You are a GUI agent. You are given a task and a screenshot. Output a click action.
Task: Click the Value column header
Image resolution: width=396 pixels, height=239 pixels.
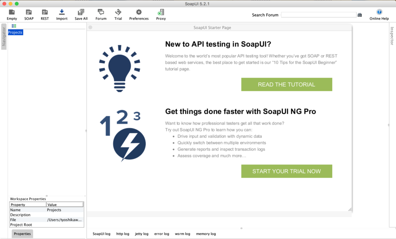(65, 205)
